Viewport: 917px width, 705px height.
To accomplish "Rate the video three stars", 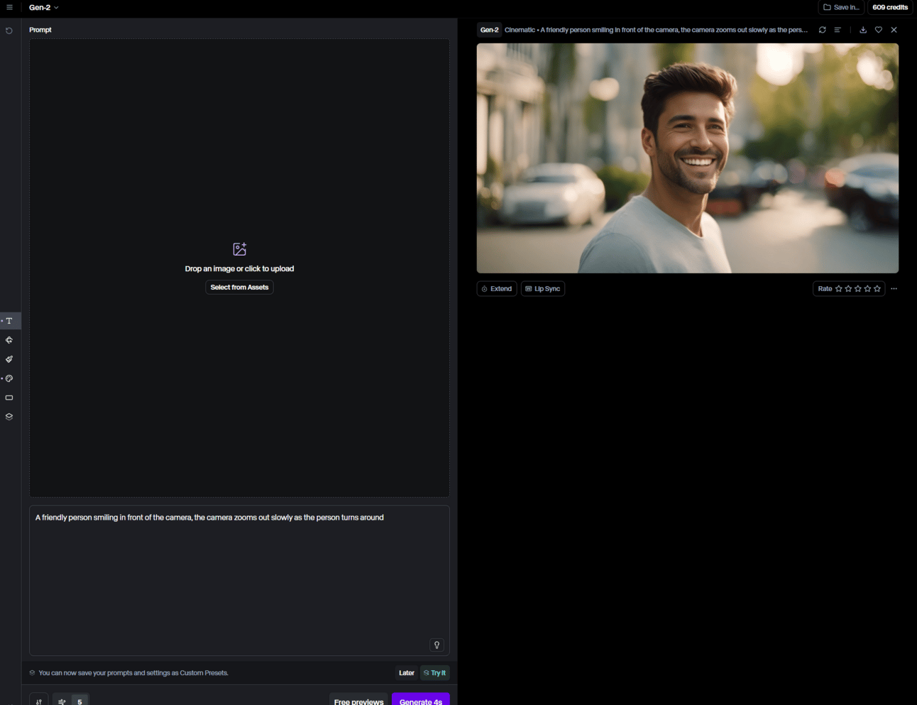I will pos(858,289).
